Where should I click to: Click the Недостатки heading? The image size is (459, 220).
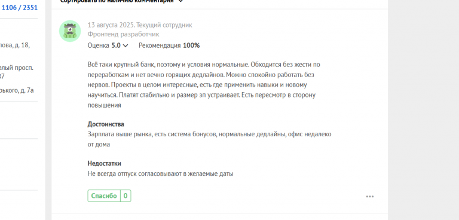(x=104, y=163)
